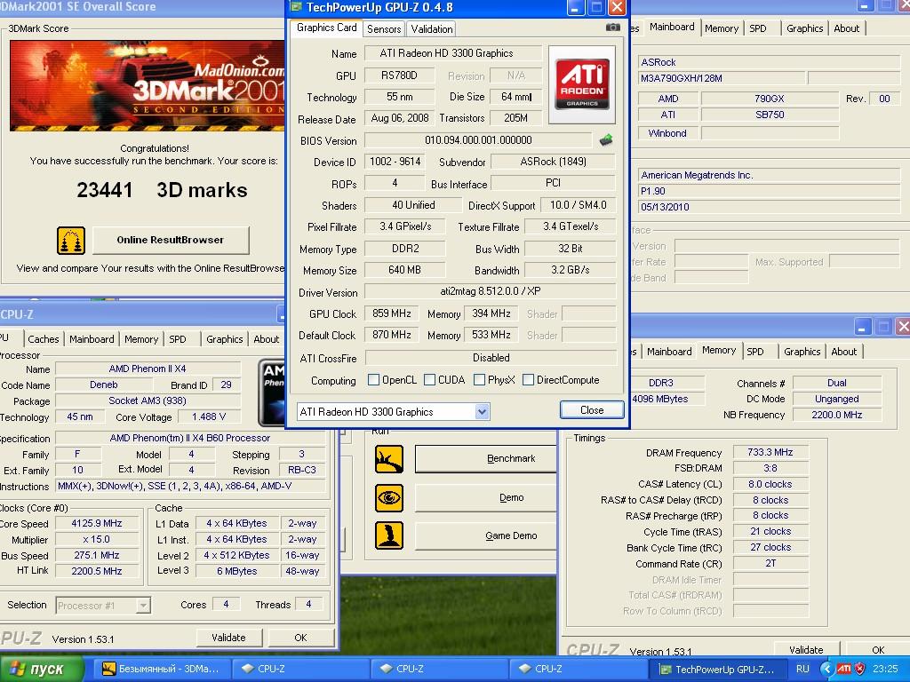The image size is (910, 682).
Task: Open Graphics tab in left CPU-Z
Action: (225, 339)
